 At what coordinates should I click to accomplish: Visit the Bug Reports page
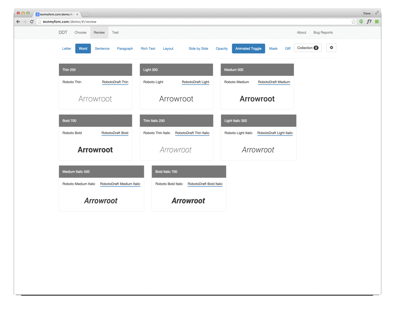323,32
